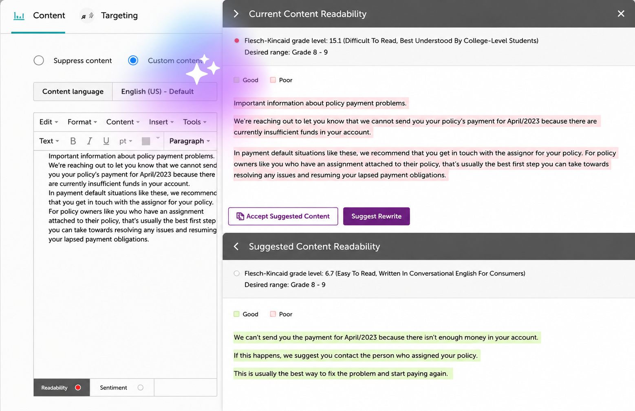Click the Sentiment status circle
This screenshot has width=635, height=411.
point(140,387)
